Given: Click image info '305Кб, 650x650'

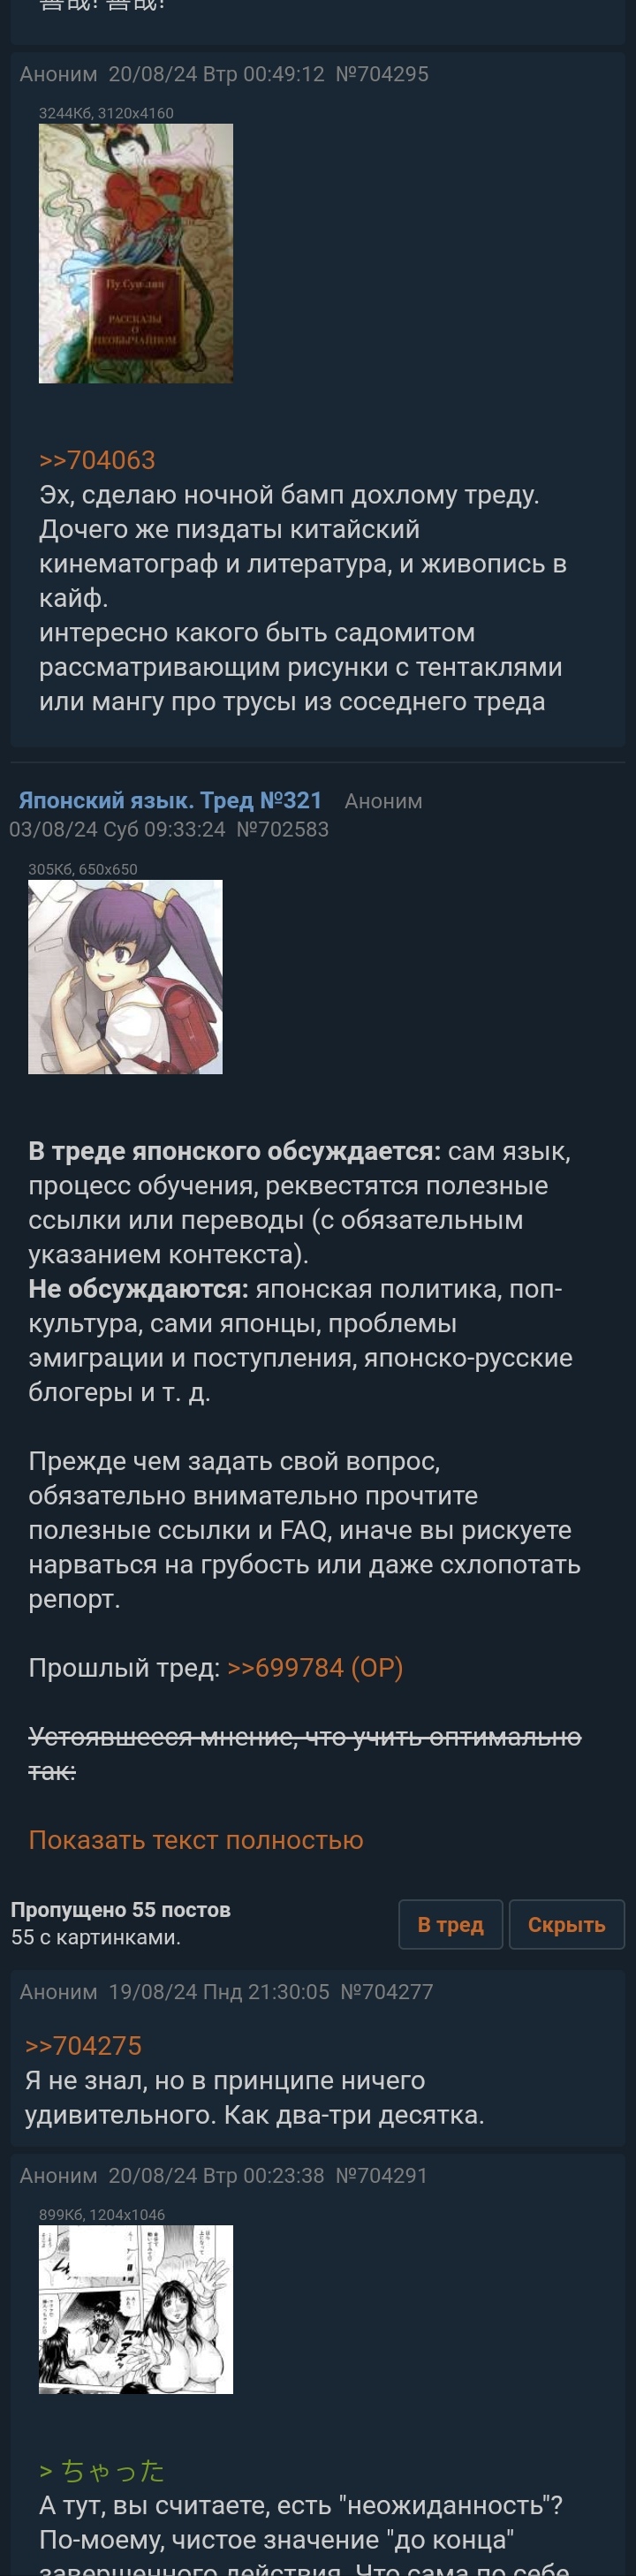Looking at the screenshot, I should (x=83, y=869).
